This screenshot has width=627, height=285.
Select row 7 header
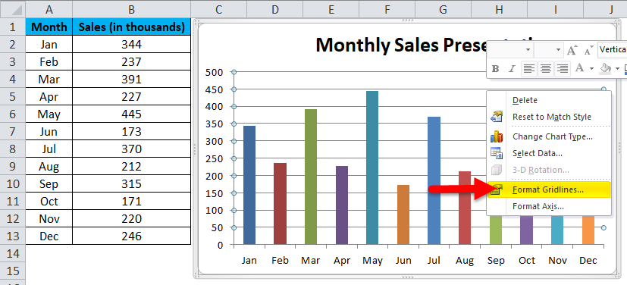tap(12, 131)
